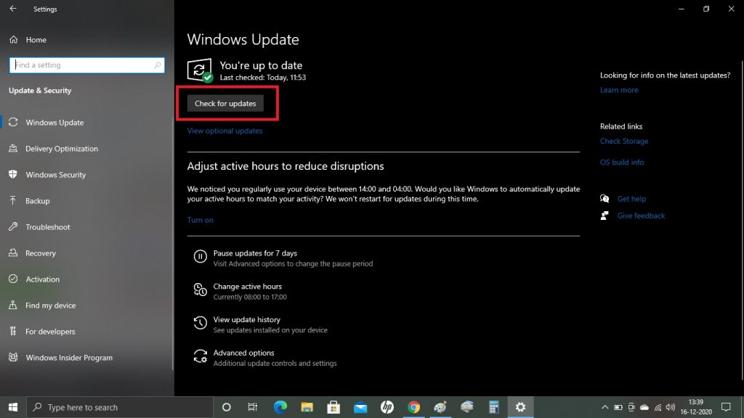The height and width of the screenshot is (418, 744).
Task: Click the update history clock icon
Action: pyautogui.click(x=201, y=323)
